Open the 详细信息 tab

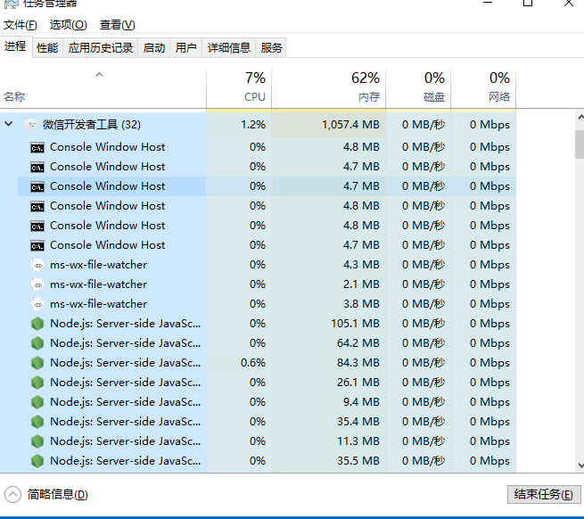coord(228,47)
